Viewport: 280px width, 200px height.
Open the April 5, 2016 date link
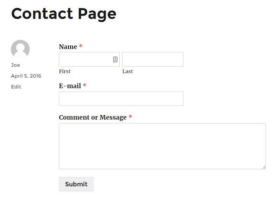pos(26,76)
